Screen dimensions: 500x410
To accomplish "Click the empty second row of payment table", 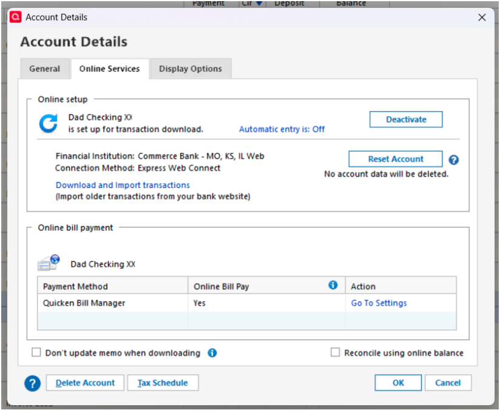I will tap(247, 321).
